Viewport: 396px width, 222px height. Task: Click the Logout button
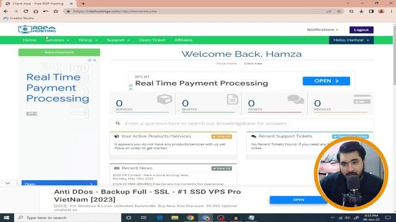361,30
